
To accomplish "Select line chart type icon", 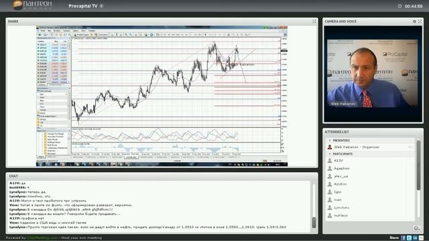I will tap(121, 35).
